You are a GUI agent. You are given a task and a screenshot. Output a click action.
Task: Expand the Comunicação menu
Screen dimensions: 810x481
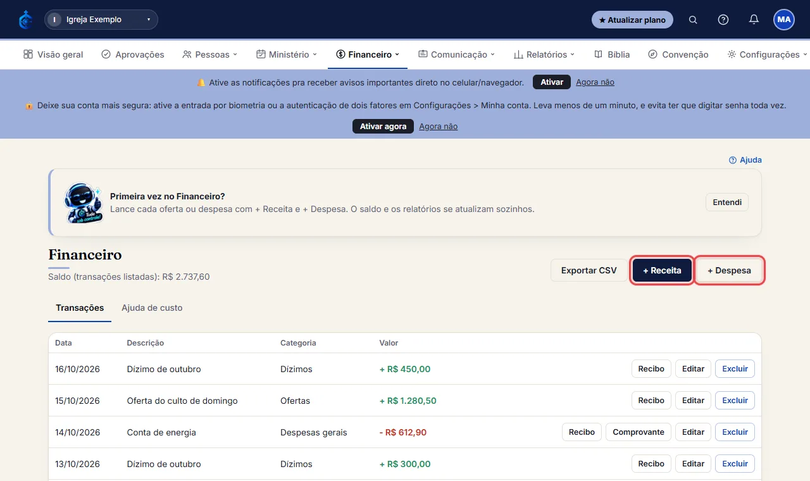click(x=456, y=54)
